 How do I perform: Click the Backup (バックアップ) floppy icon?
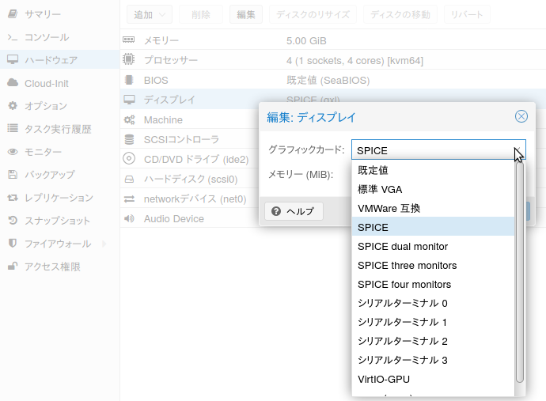tap(13, 175)
